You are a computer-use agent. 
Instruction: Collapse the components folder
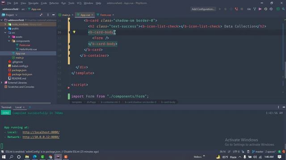pyautogui.click(x=9, y=41)
